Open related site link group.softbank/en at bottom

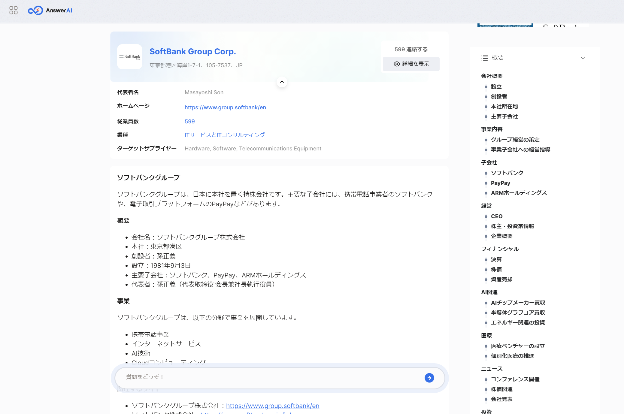coord(272,406)
